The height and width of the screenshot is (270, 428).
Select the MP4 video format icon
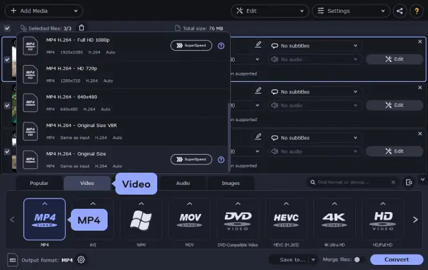tap(44, 219)
